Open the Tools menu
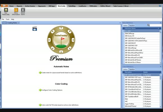163x112 pixels. tap(8, 19)
